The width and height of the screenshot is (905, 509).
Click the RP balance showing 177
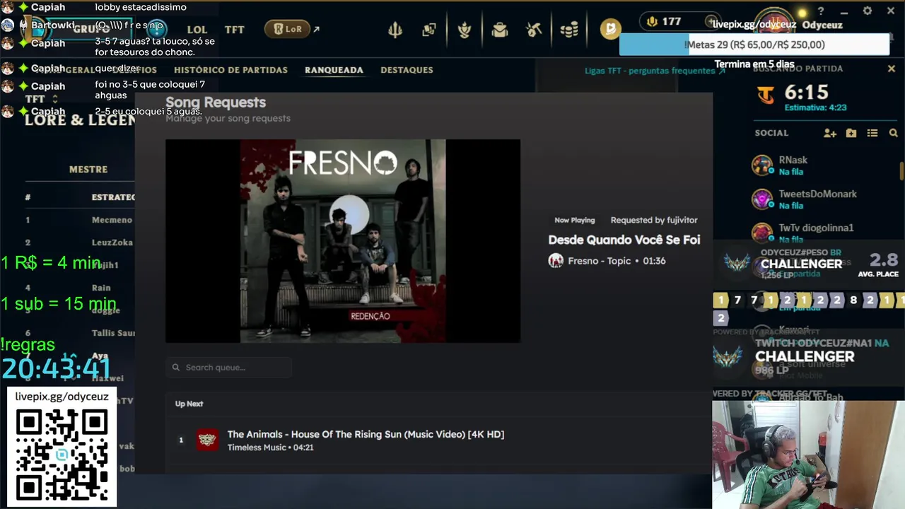tap(672, 21)
